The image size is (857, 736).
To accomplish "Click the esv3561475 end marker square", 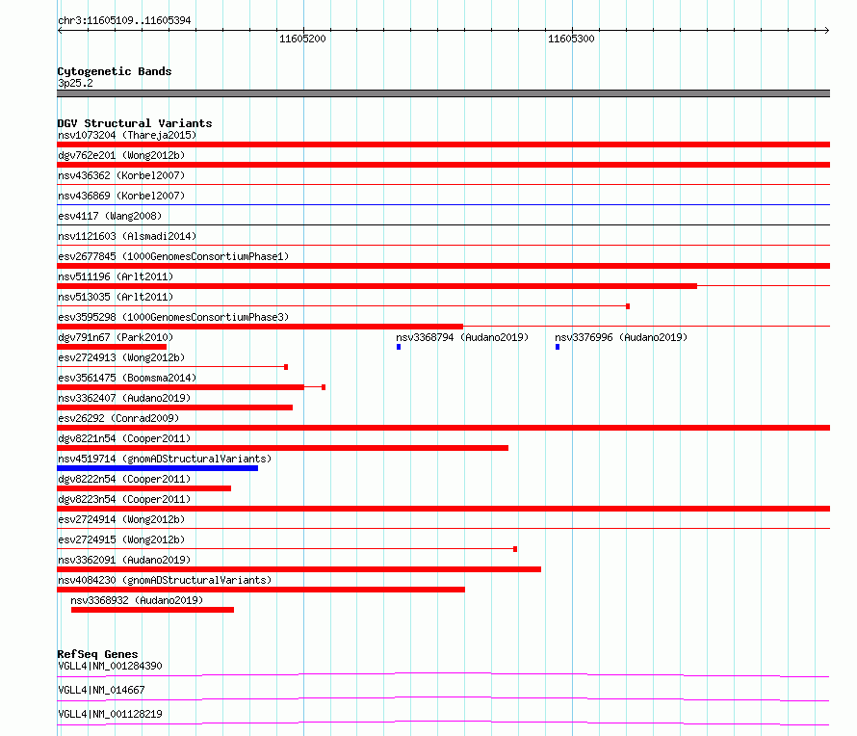I will (324, 387).
